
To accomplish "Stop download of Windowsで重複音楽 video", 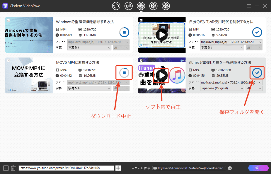I will click(124, 32).
